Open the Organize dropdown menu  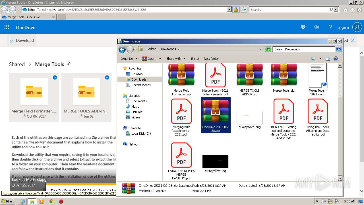point(129,59)
